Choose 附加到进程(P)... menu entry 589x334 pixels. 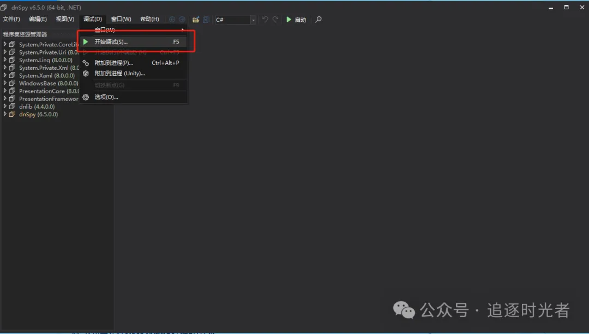[x=134, y=63]
